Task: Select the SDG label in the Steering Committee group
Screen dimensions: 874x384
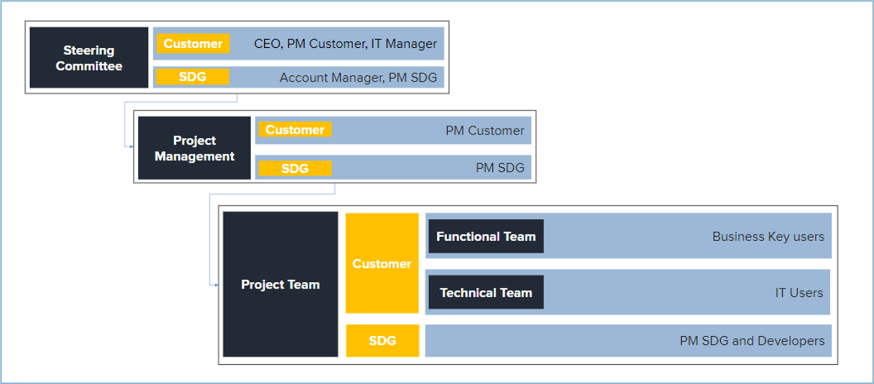Action: pyautogui.click(x=192, y=77)
